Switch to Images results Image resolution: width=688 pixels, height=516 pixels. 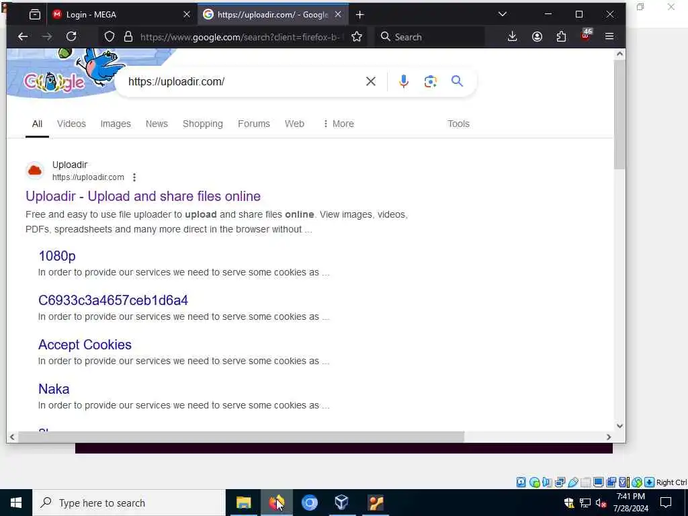pyautogui.click(x=116, y=124)
